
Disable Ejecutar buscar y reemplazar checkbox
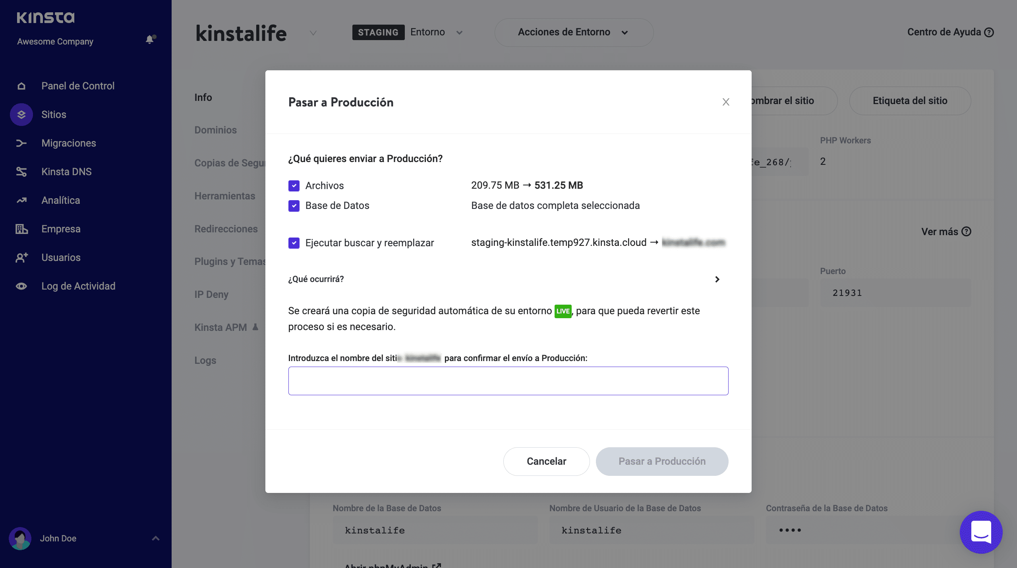coord(294,243)
